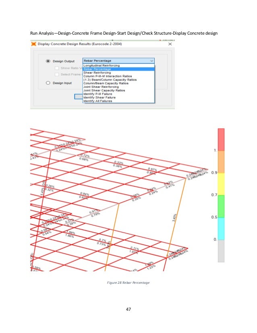
Task: Click the 0.33% beam rebar label
Action: tap(119, 163)
